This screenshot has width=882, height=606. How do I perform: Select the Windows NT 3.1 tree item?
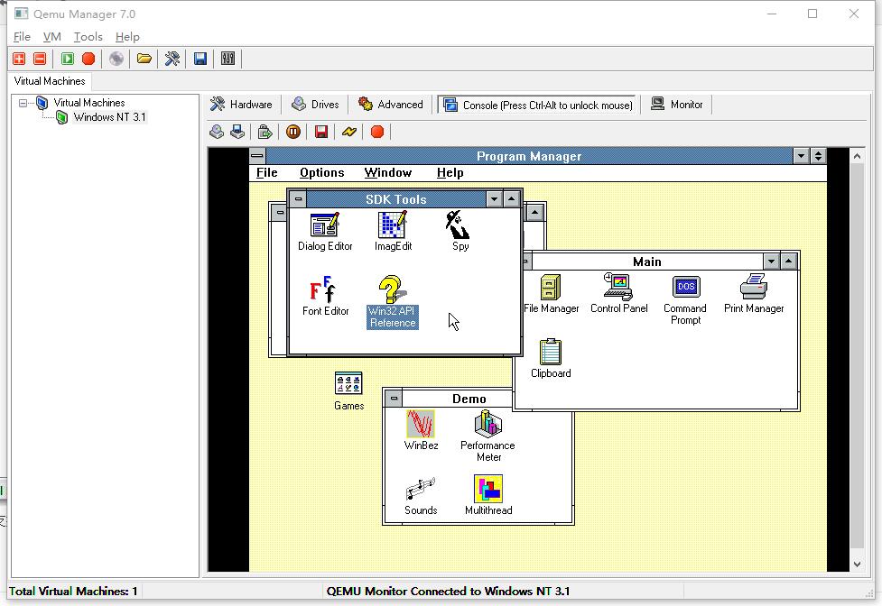110,117
